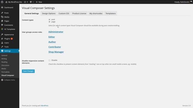Open Writing settings submenu item
The height and width of the screenshot is (108, 193).
[4, 59]
